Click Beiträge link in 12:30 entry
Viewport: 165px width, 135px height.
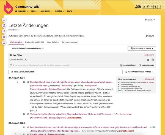coord(53,118)
